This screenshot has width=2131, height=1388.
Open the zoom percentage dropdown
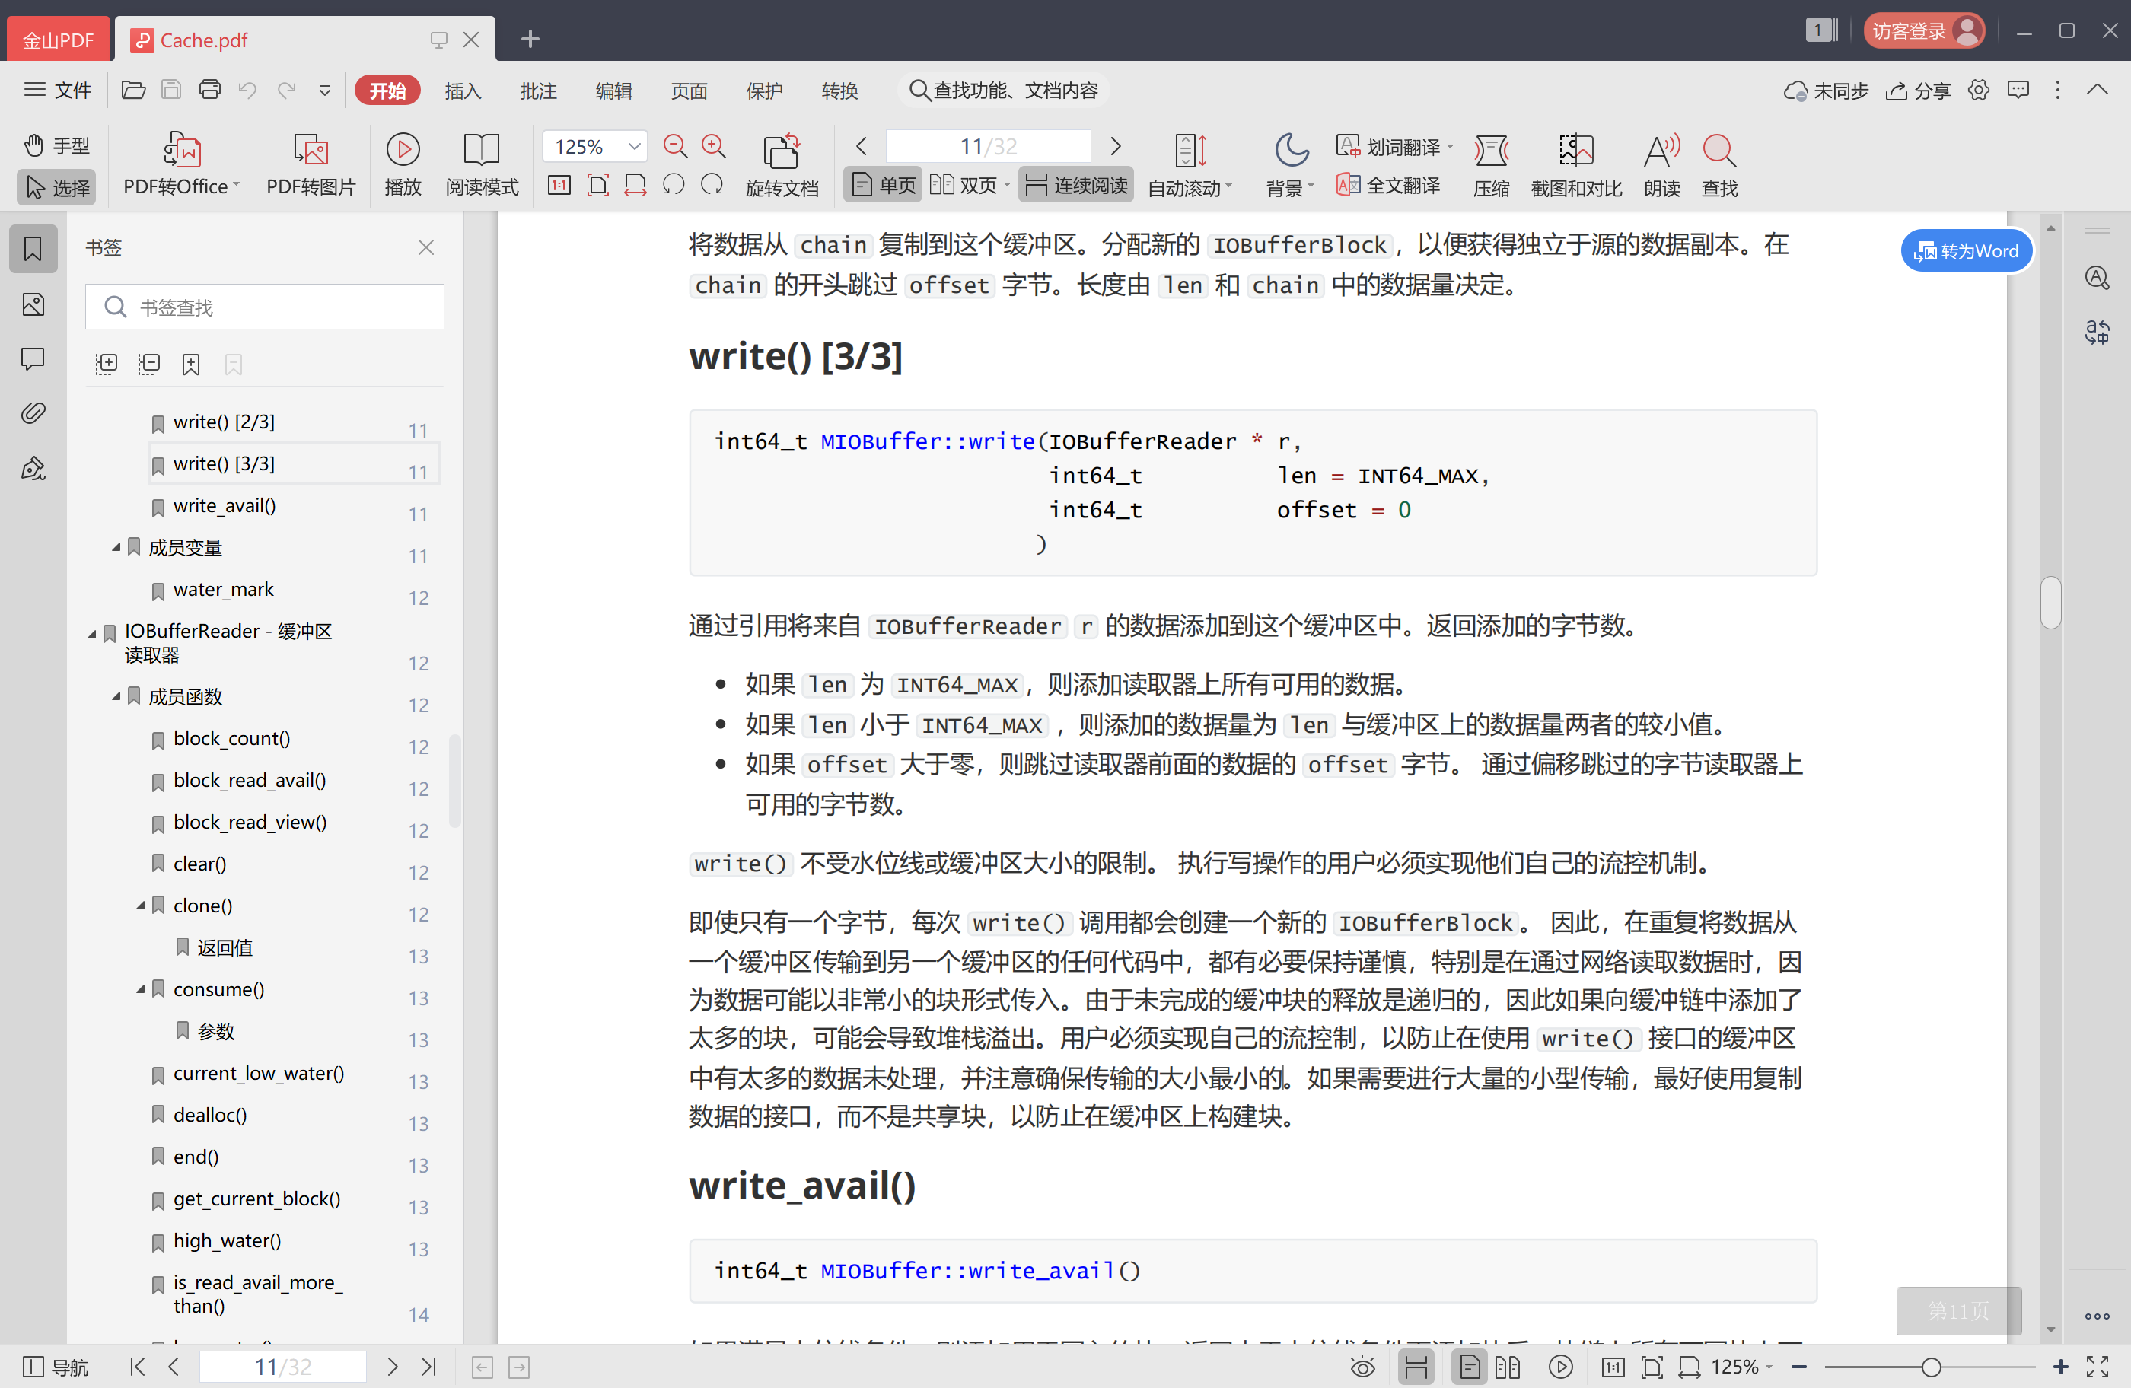(633, 145)
